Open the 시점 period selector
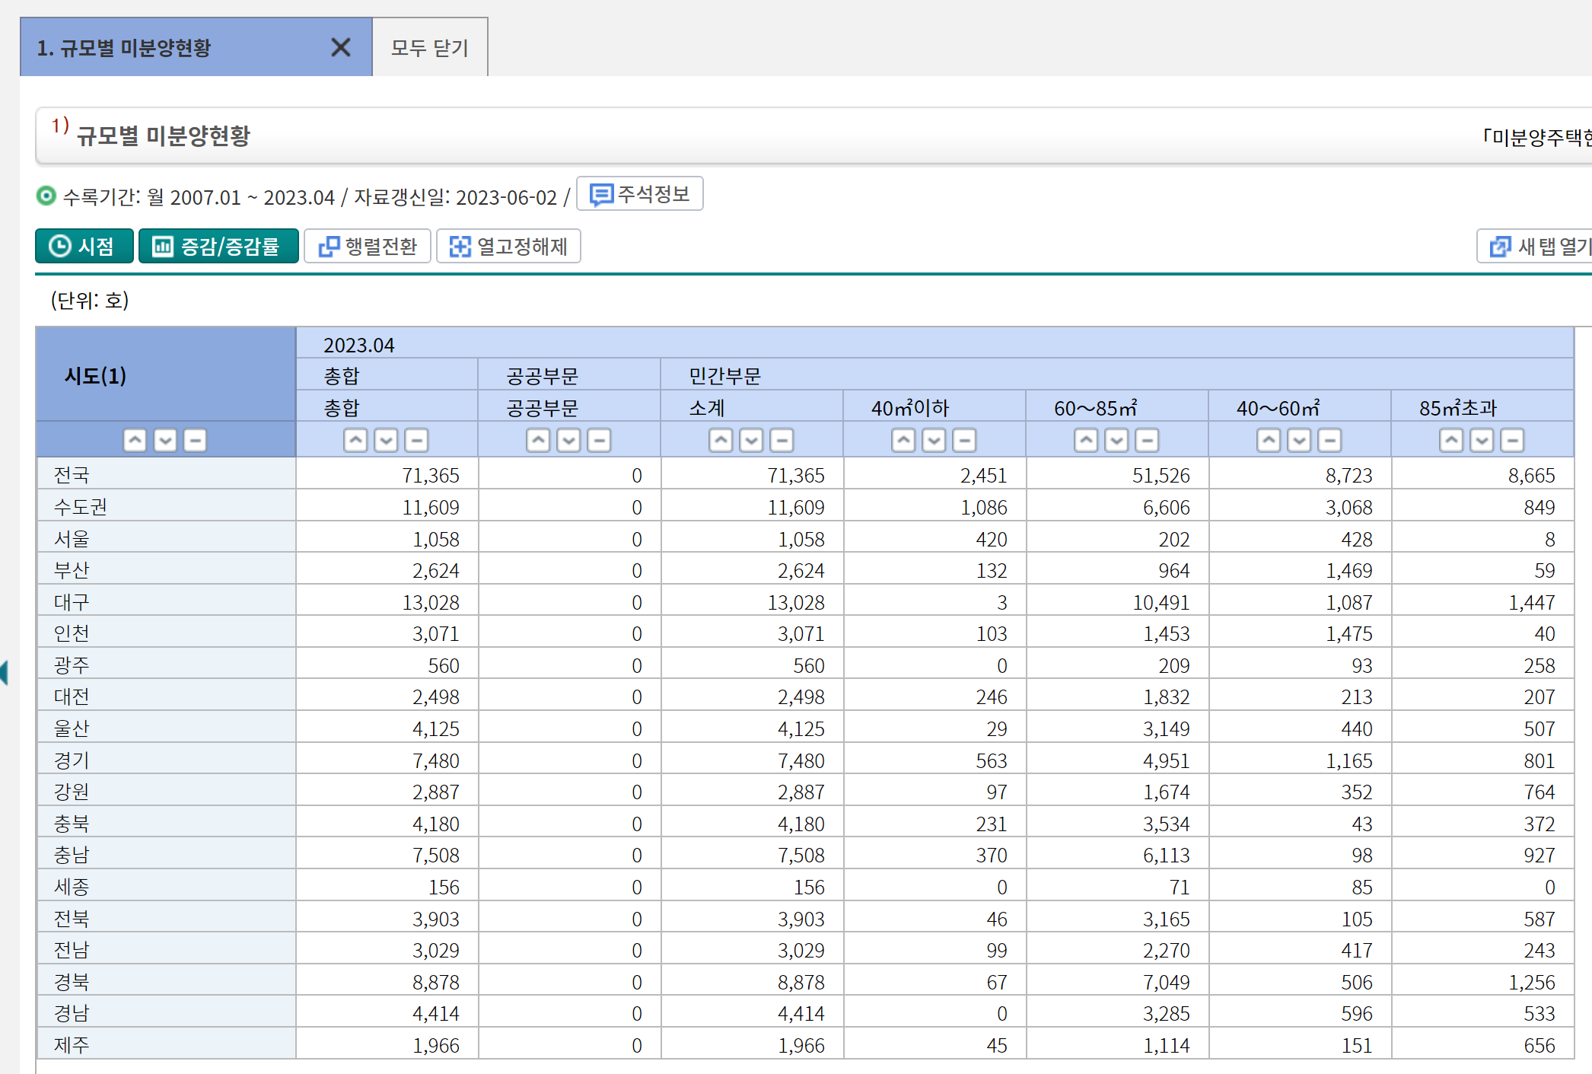The width and height of the screenshot is (1592, 1074). pyautogui.click(x=84, y=246)
